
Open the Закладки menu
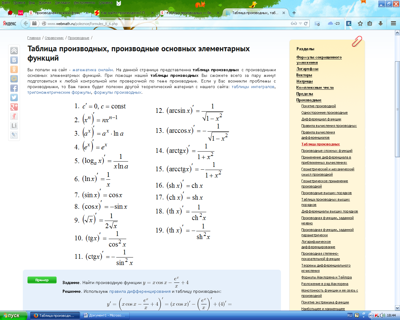click(x=62, y=2)
